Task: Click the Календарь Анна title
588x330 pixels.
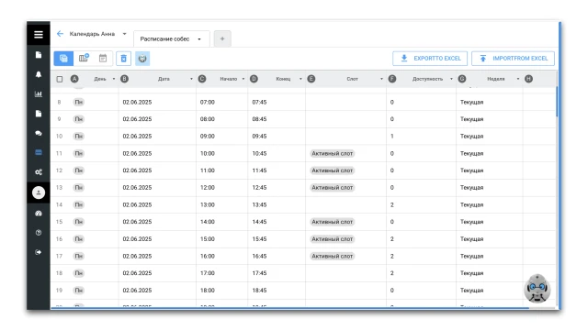Action: [92, 34]
